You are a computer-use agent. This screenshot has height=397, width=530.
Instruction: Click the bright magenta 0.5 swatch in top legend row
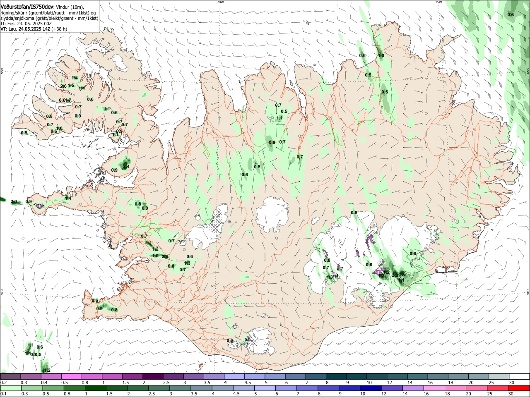72,376
